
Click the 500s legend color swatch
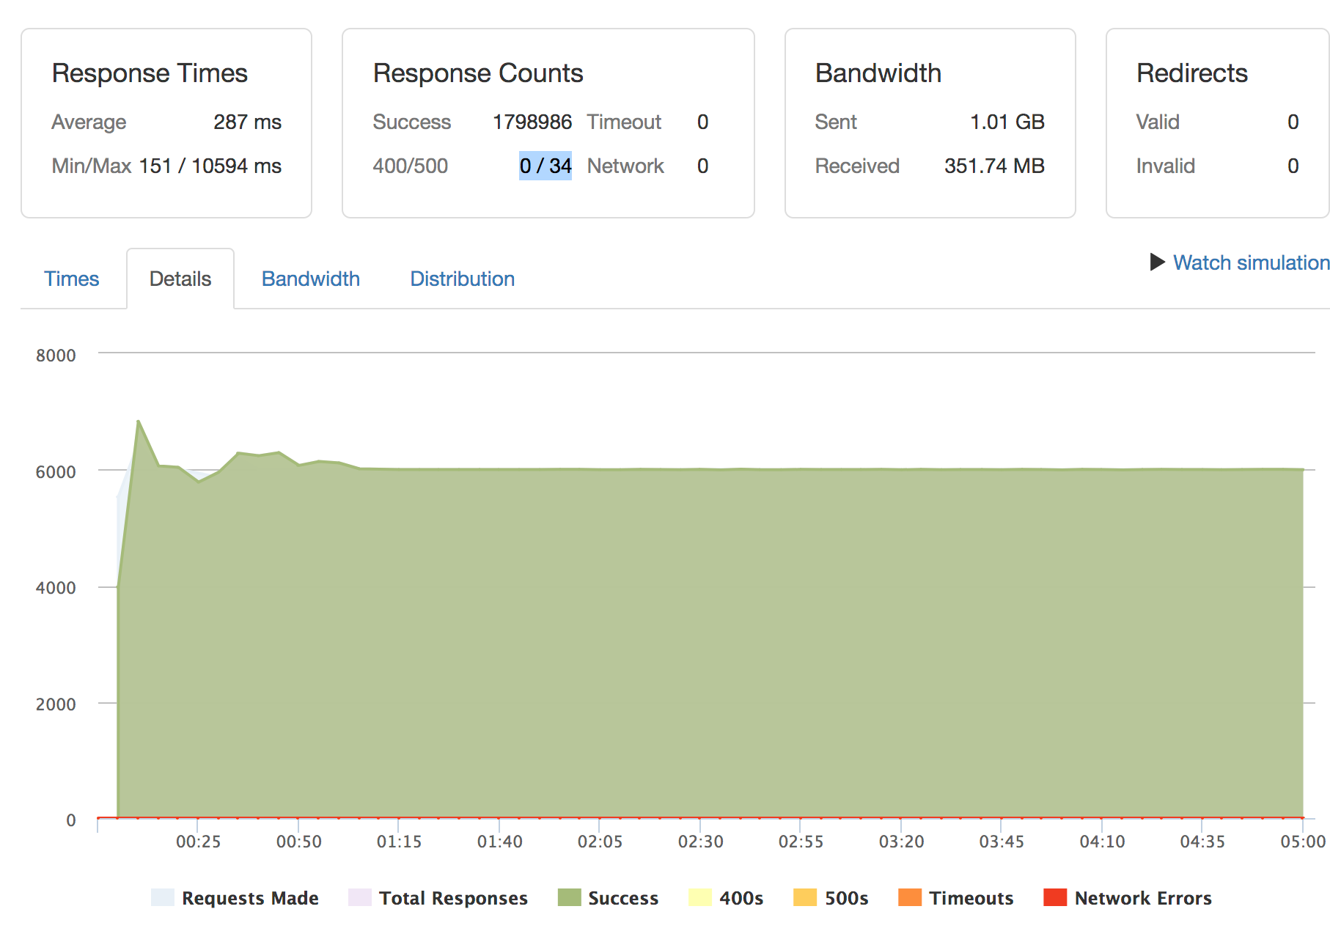point(805,897)
